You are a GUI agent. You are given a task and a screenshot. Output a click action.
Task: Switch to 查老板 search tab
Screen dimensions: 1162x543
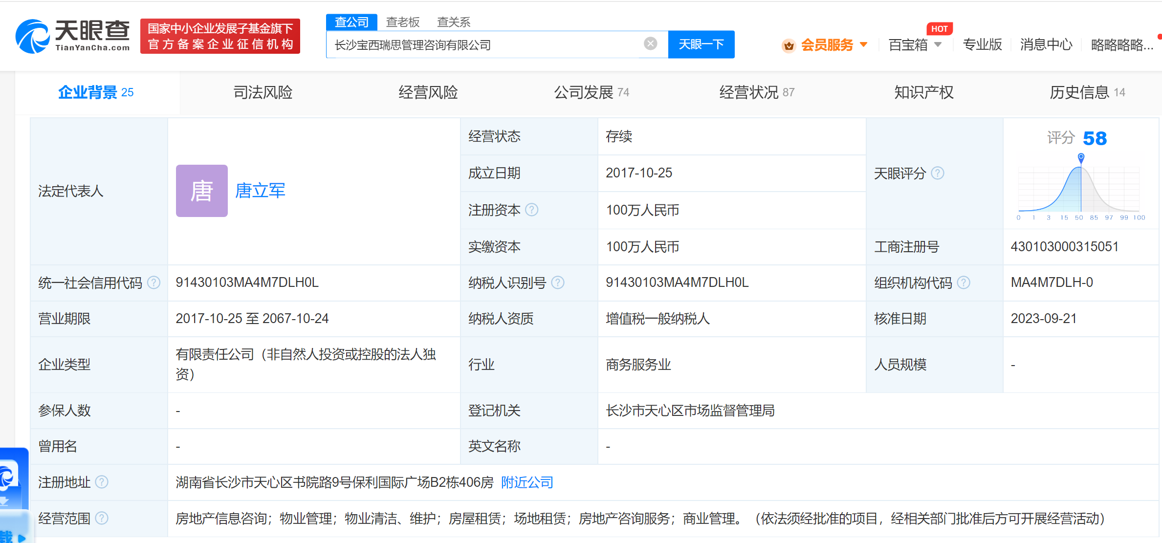(x=403, y=22)
